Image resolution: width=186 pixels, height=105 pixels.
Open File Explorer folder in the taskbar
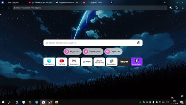point(57,102)
